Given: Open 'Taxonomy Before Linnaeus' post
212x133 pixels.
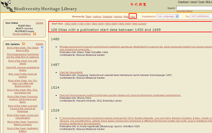Looking at the screenshot, I should [23, 123].
